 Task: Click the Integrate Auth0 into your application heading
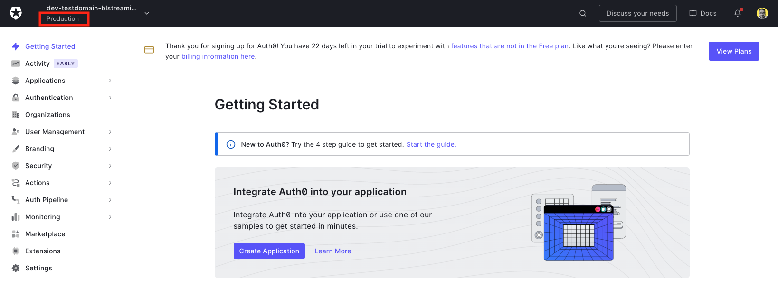tap(320, 192)
